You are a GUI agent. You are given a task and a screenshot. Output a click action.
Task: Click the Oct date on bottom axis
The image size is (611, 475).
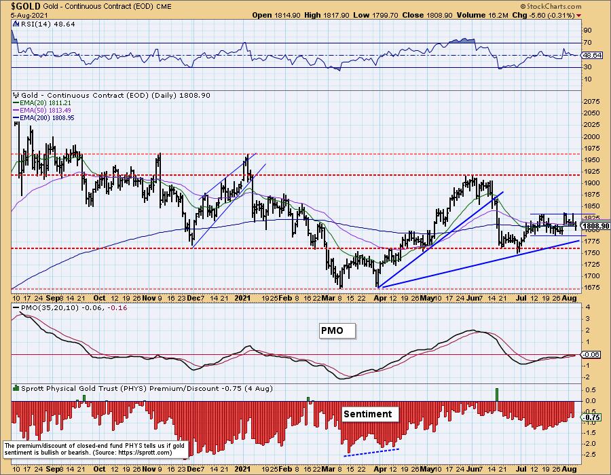click(x=99, y=469)
